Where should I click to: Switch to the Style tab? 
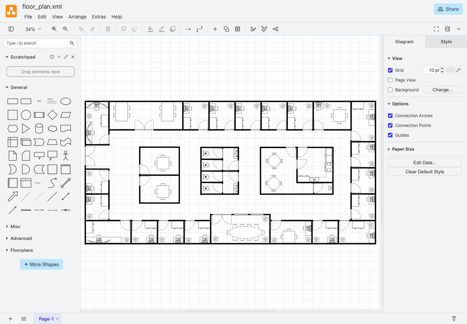(446, 42)
